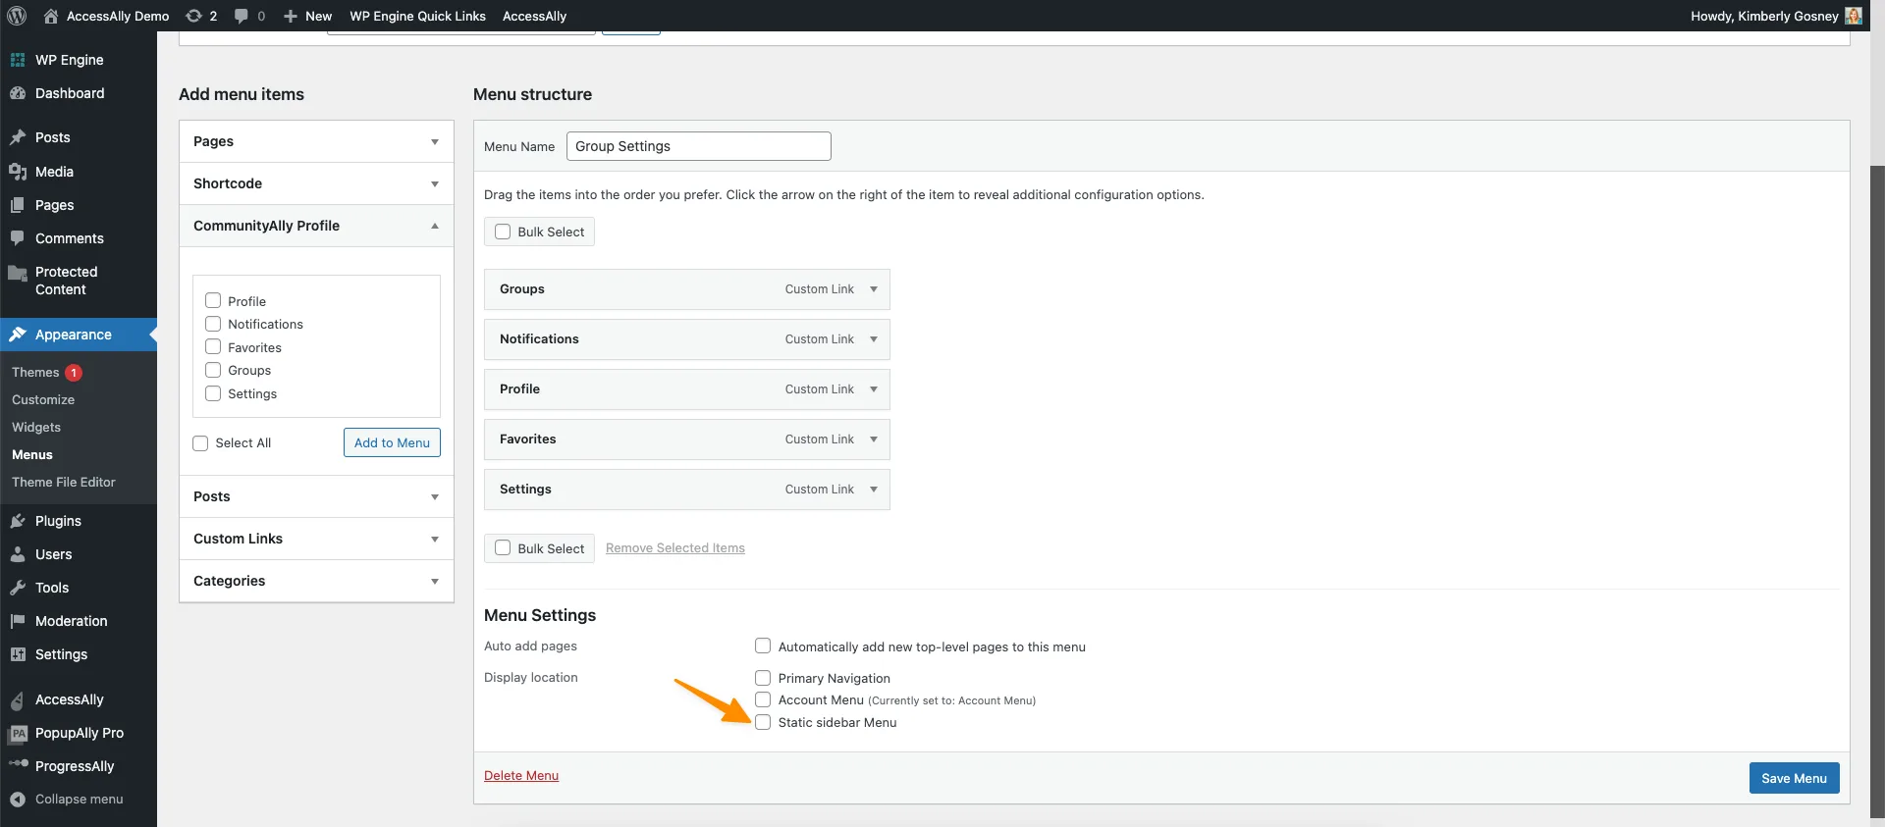Collapse the CommunityAlly Profile section
1885x827 pixels.
(316, 226)
